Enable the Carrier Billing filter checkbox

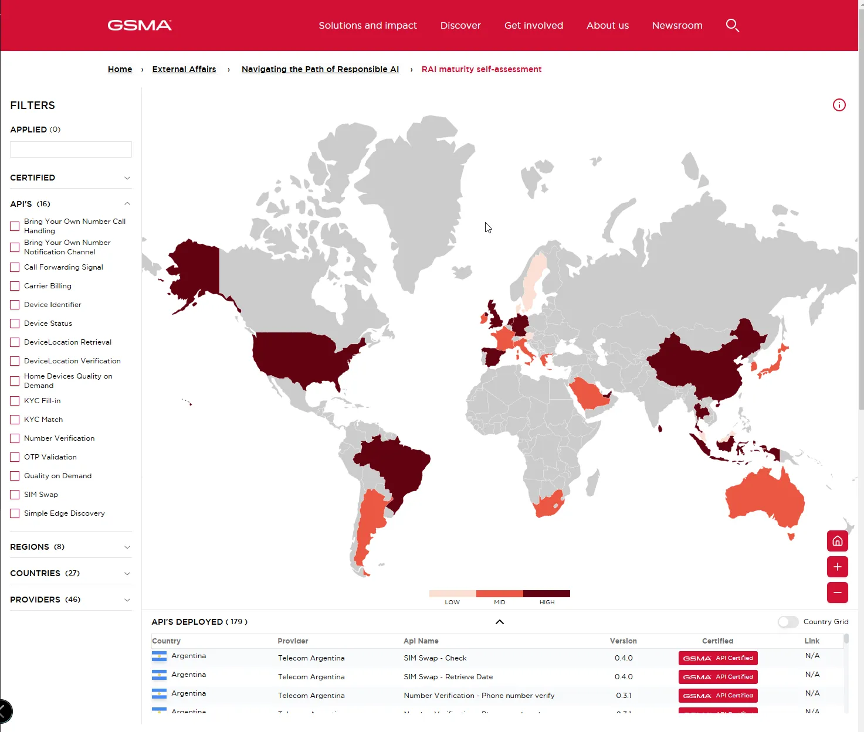15,286
